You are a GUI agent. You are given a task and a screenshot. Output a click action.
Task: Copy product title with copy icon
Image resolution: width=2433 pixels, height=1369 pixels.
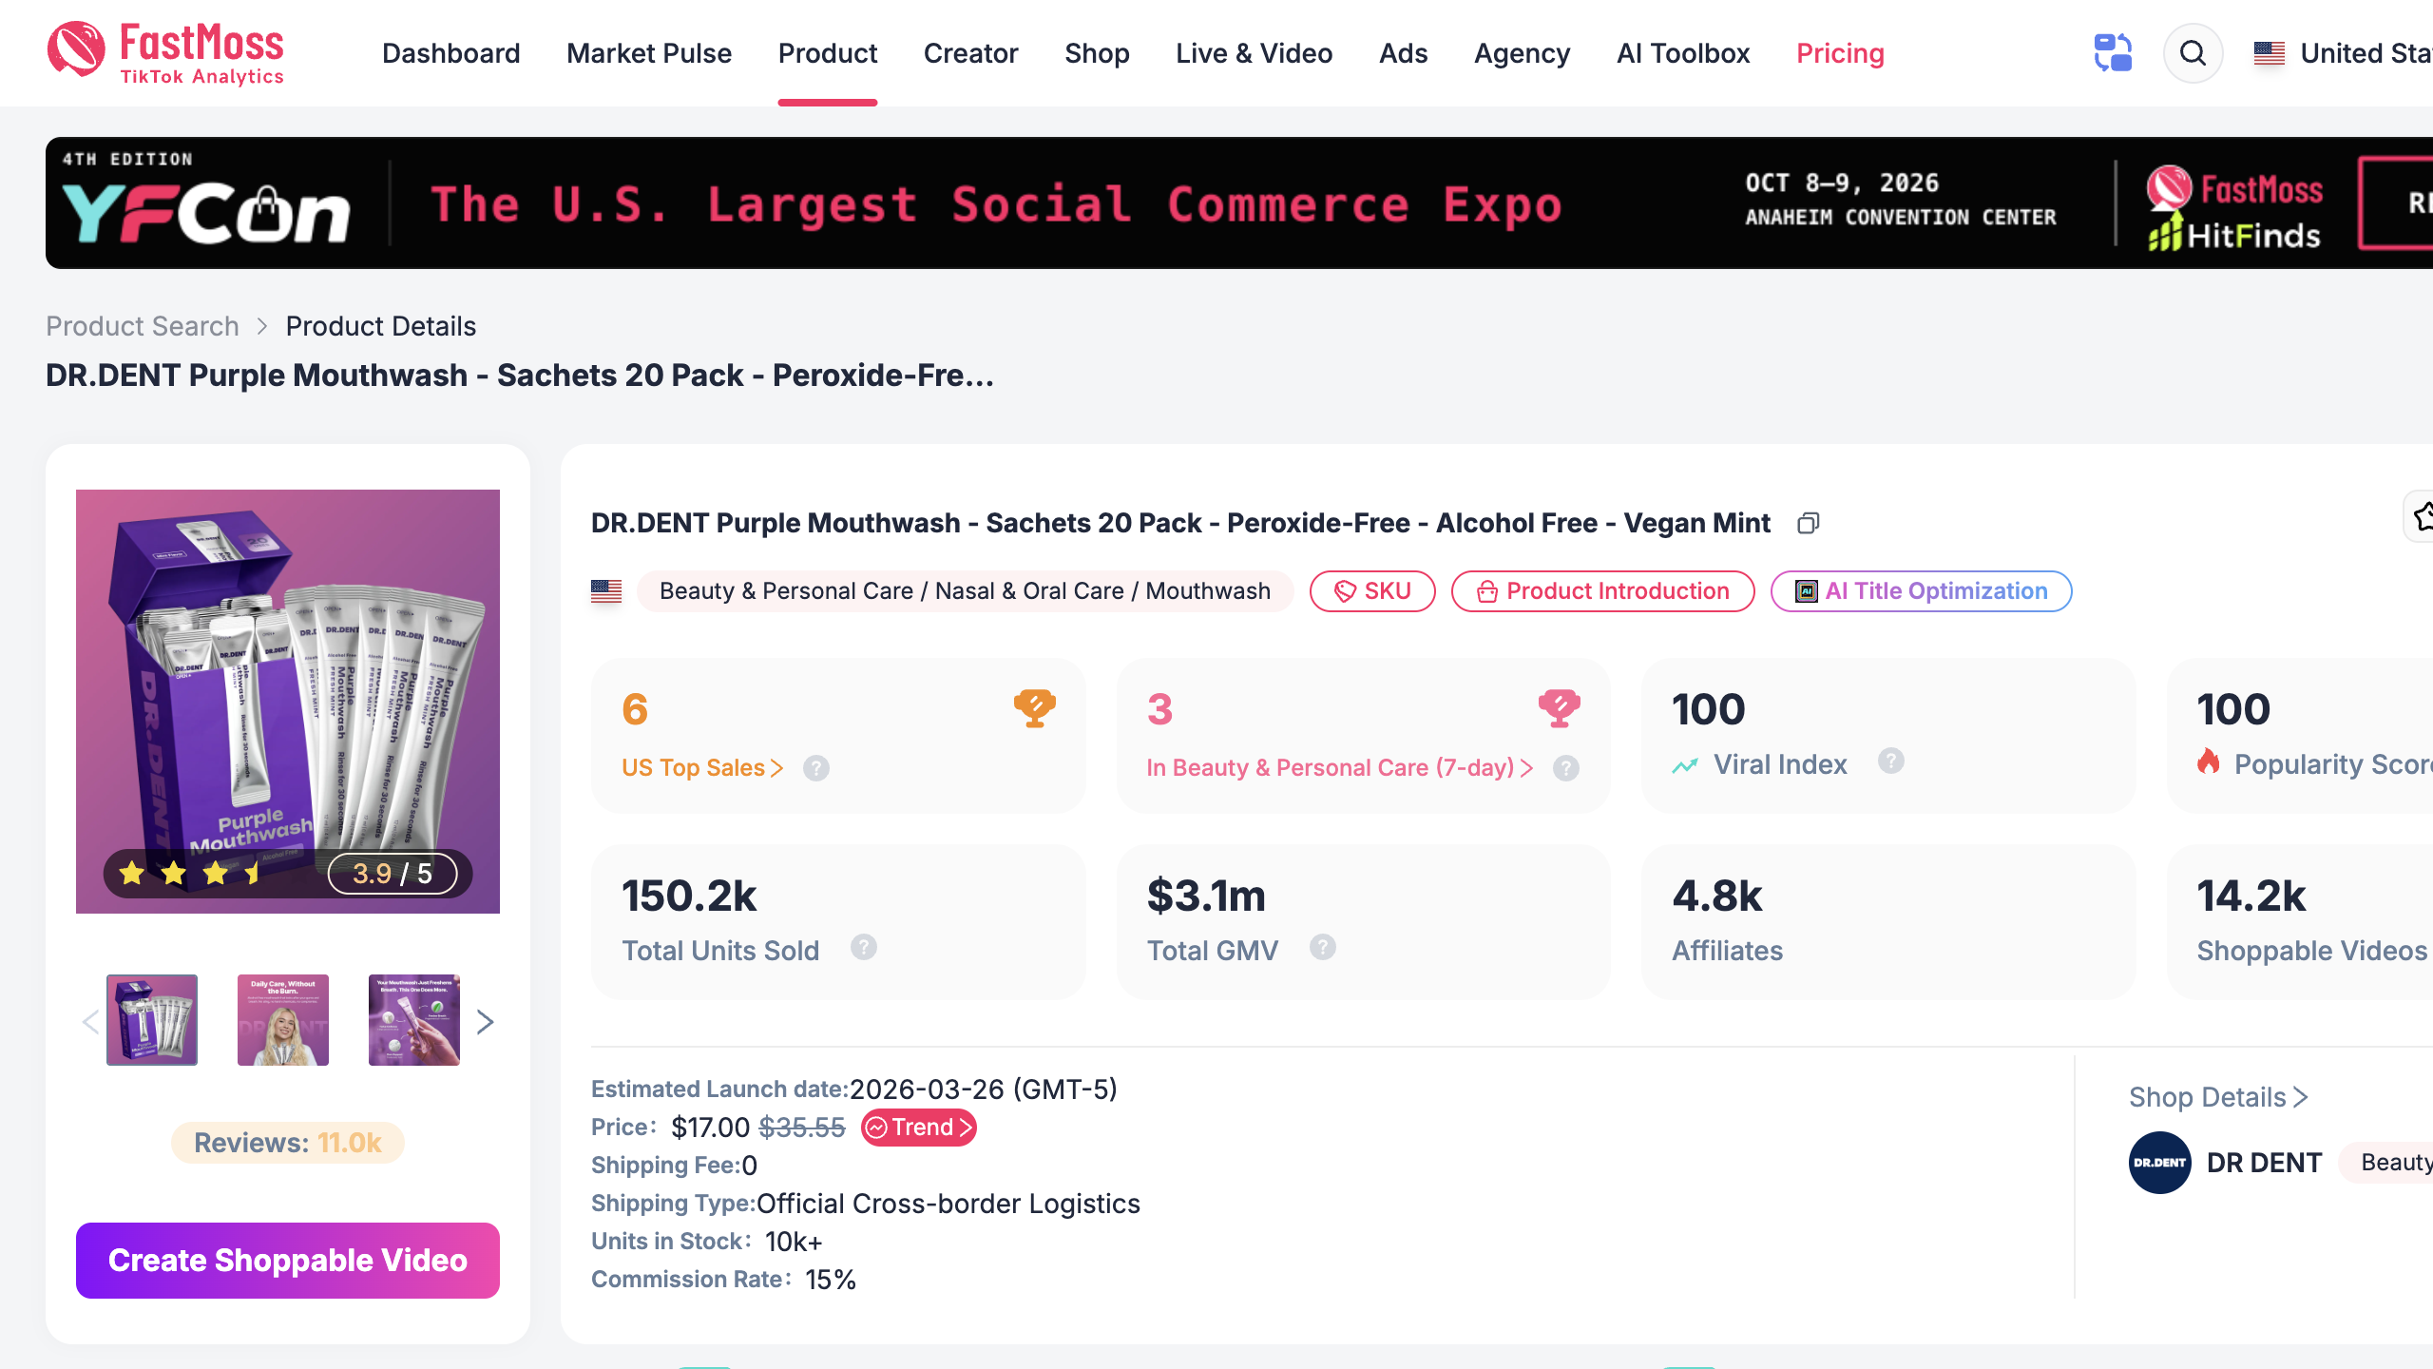[x=1808, y=524]
